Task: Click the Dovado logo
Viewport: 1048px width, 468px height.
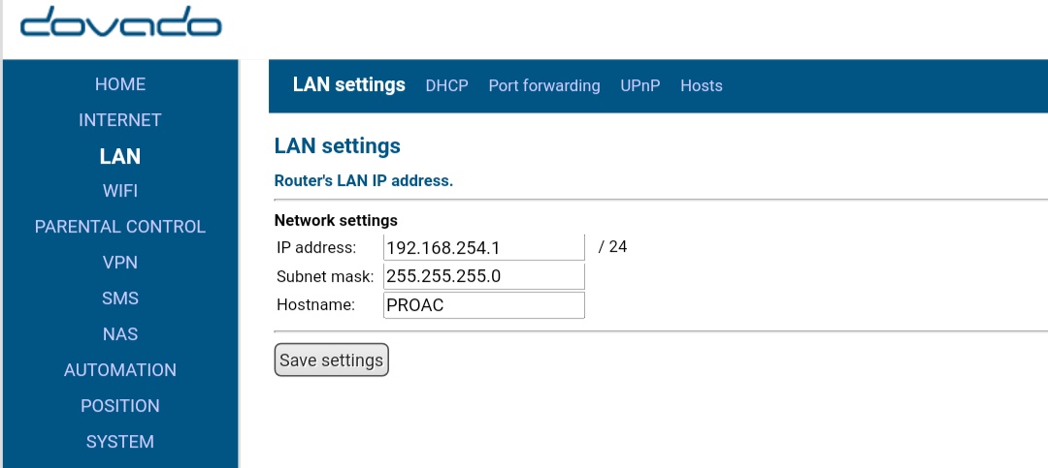Action: pyautogui.click(x=120, y=24)
